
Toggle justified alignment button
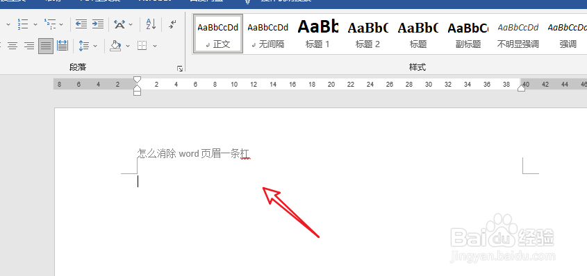[x=46, y=46]
